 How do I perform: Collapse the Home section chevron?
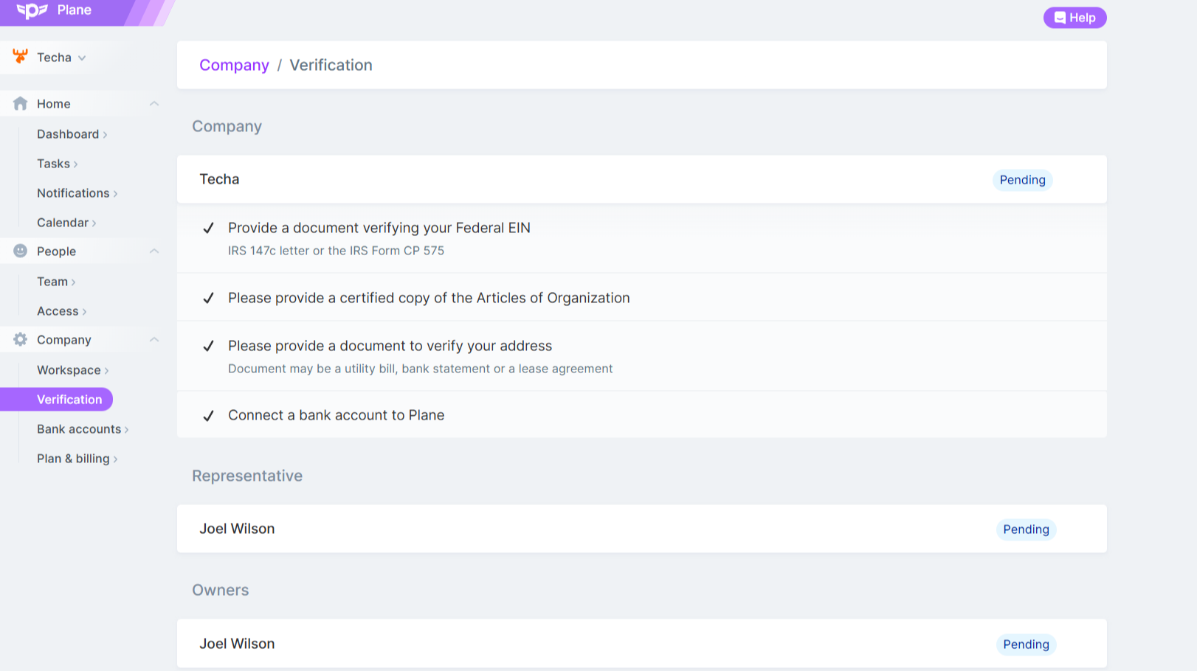[154, 104]
